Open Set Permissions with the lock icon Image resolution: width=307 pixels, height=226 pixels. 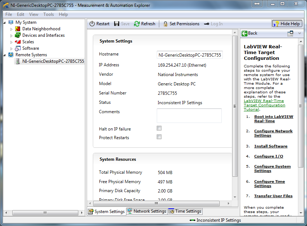[165, 24]
